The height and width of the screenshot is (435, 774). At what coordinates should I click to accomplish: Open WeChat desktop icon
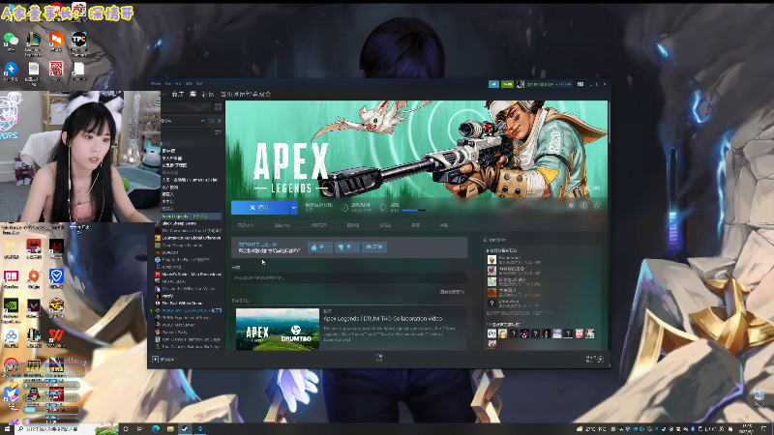[x=11, y=42]
